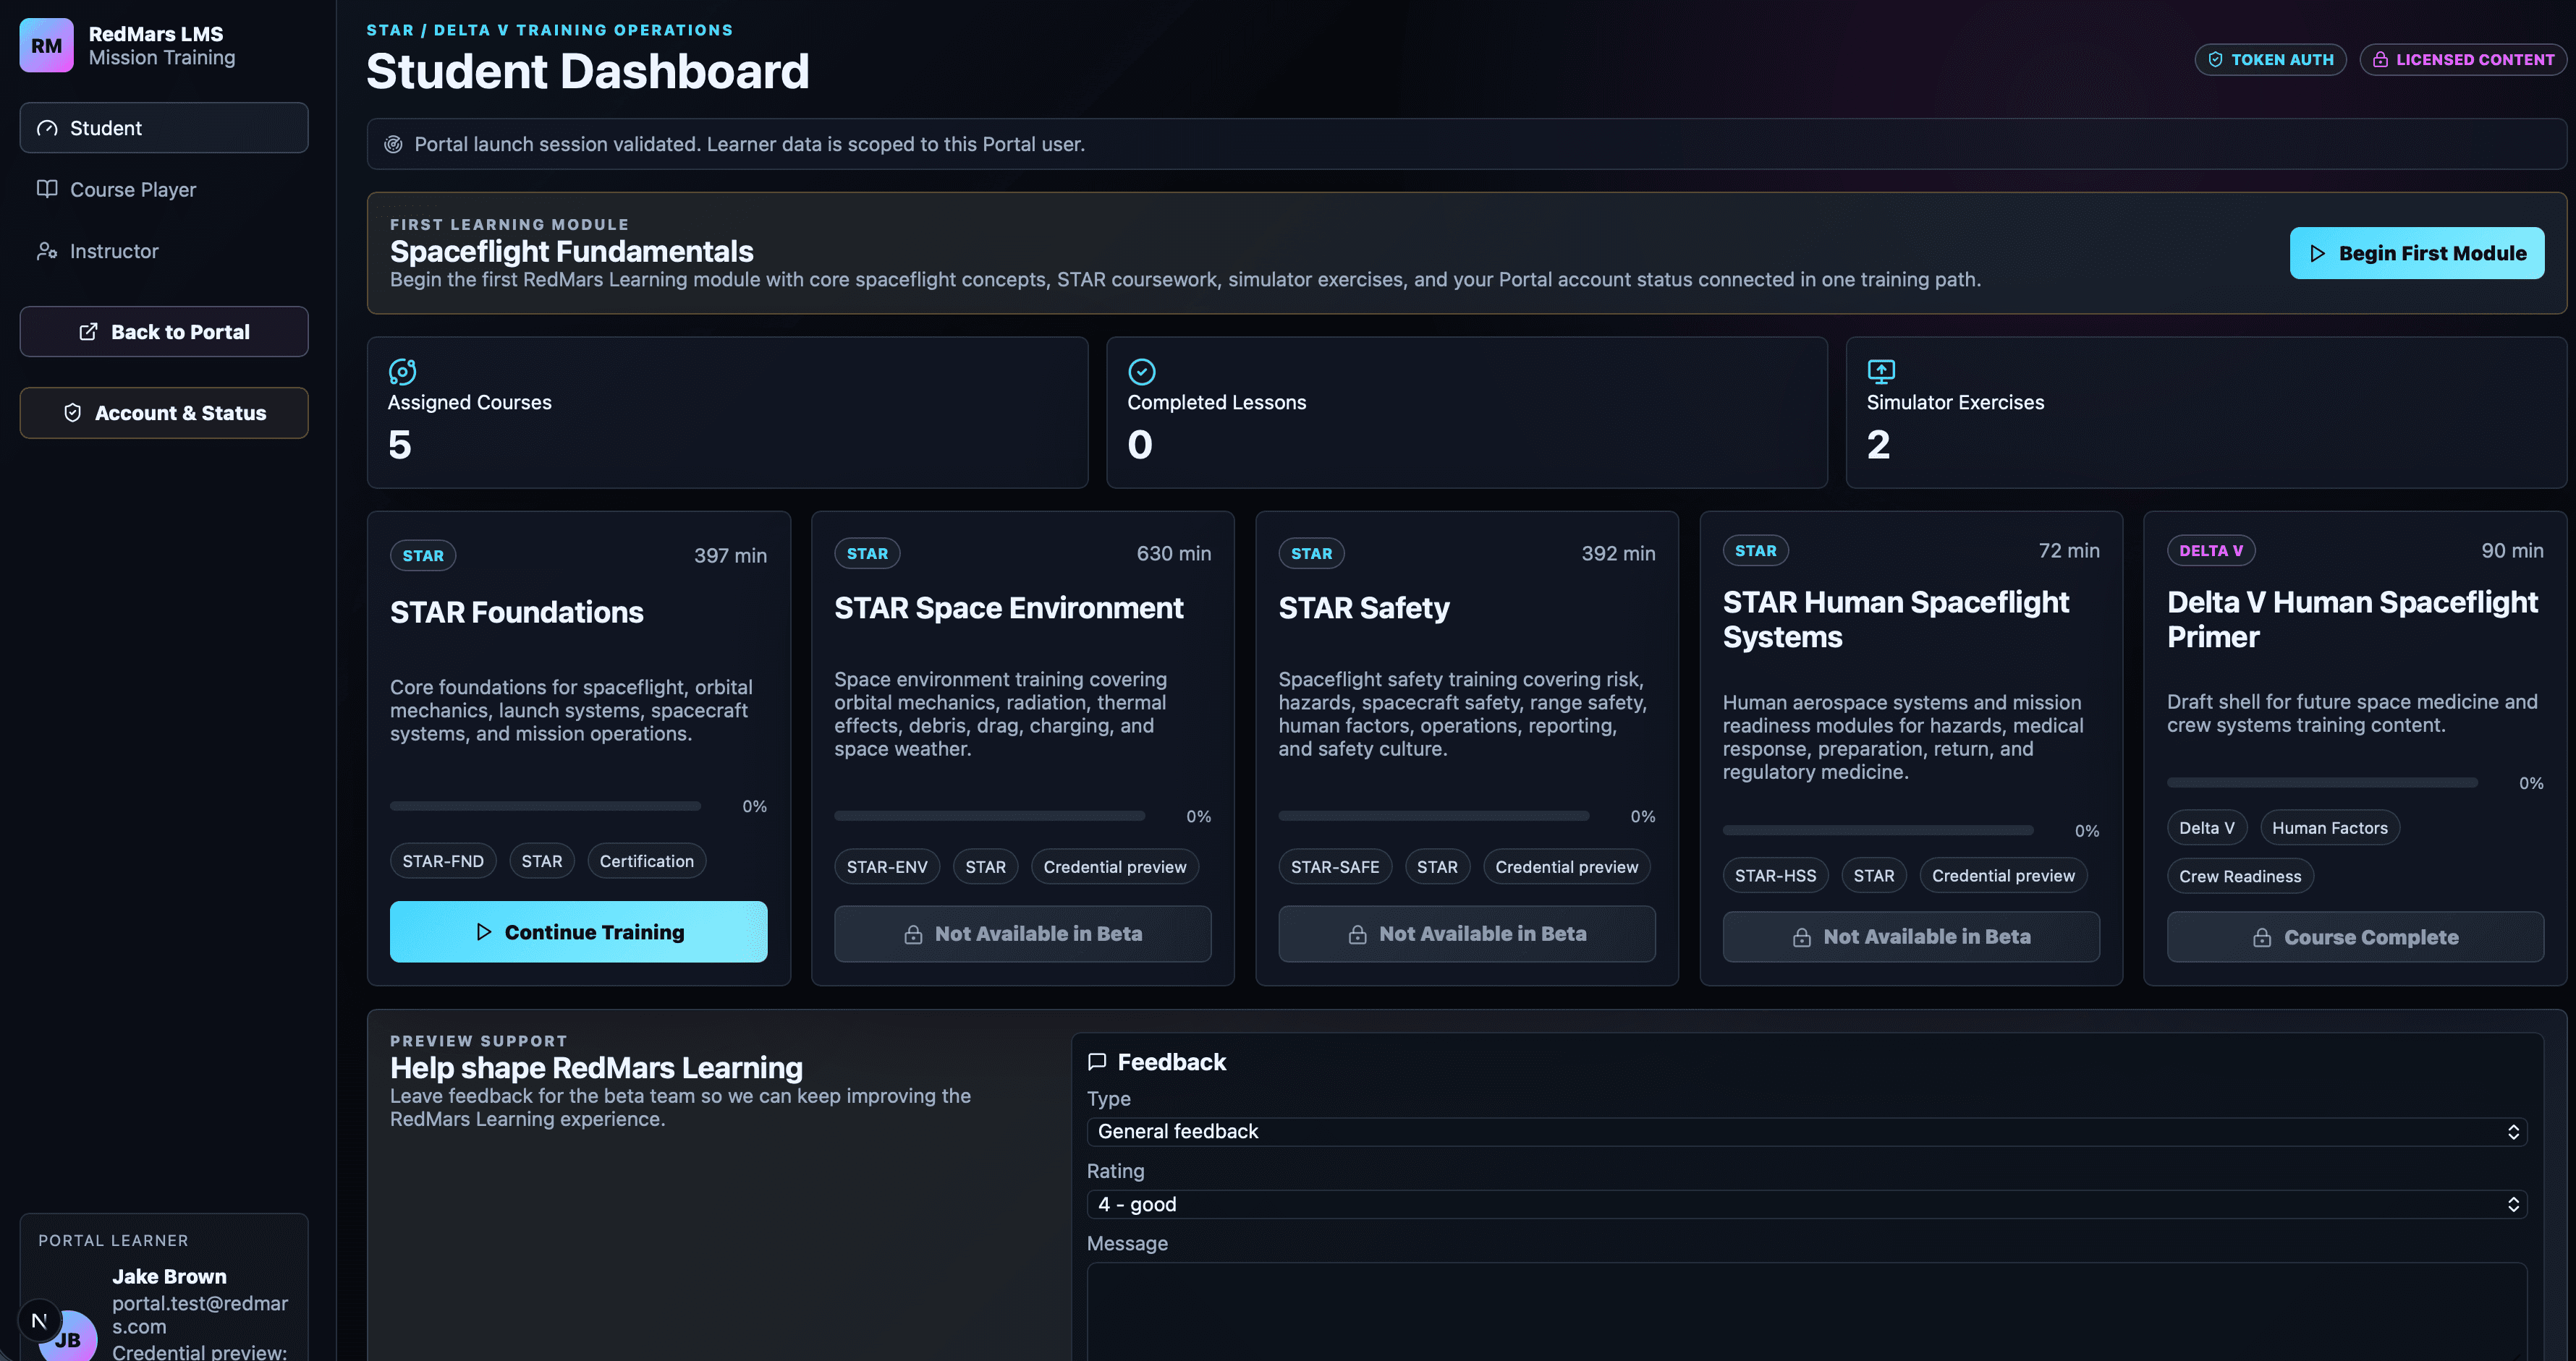The height and width of the screenshot is (1361, 2576).
Task: Click Not Available in Beta under Human Spaceflight Systems
Action: pyautogui.click(x=1910, y=937)
